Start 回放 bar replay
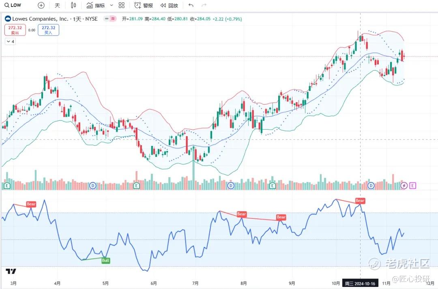Image resolution: width=438 pixels, height=289 pixels. (x=169, y=5)
